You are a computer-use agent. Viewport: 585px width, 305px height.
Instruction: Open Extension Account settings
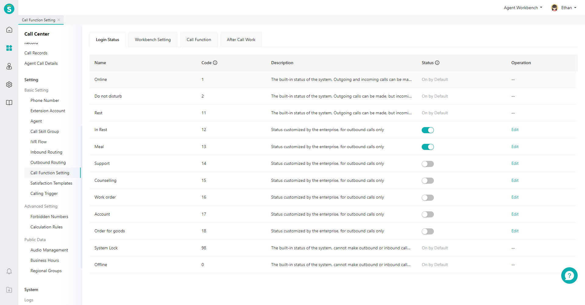[x=48, y=111]
